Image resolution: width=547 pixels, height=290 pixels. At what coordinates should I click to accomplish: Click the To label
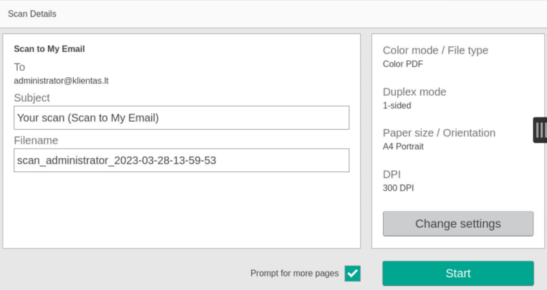click(x=19, y=67)
